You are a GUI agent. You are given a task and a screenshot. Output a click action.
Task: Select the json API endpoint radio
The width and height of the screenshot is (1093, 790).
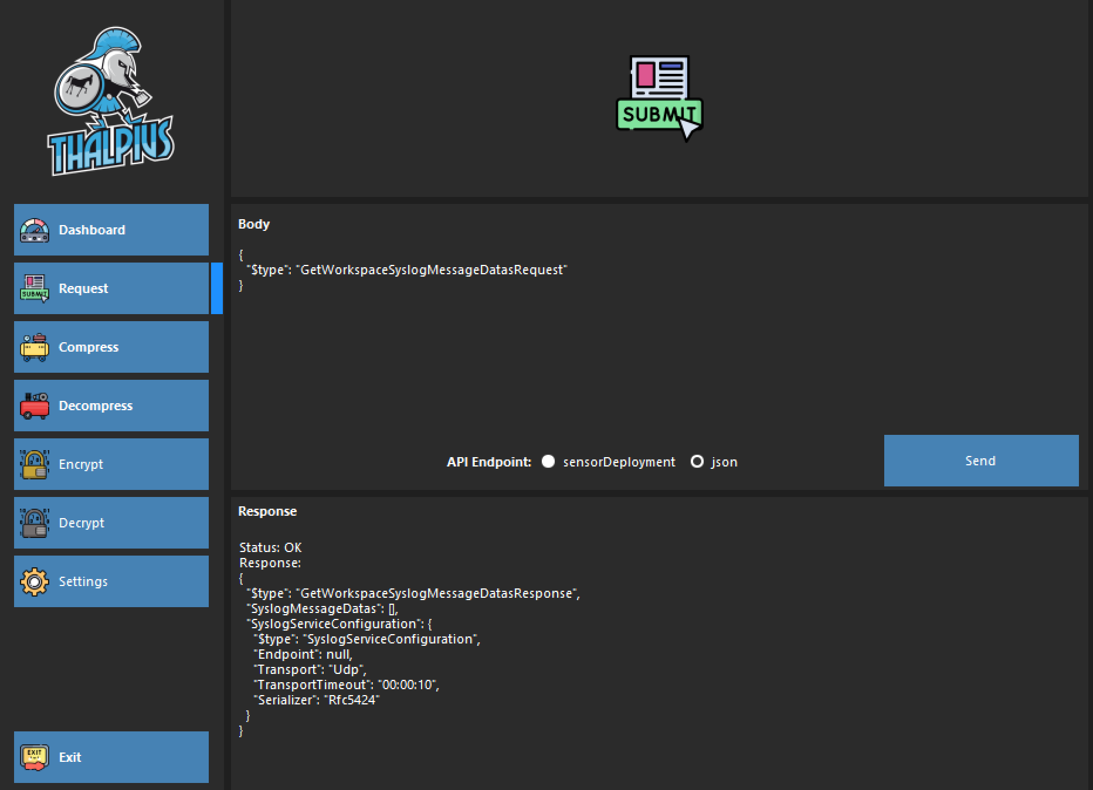697,462
